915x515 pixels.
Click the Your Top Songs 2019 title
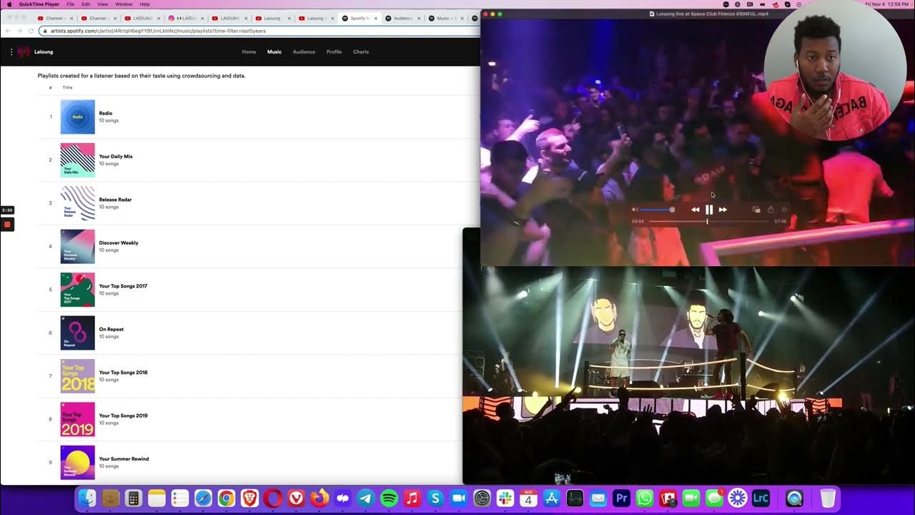tap(123, 416)
